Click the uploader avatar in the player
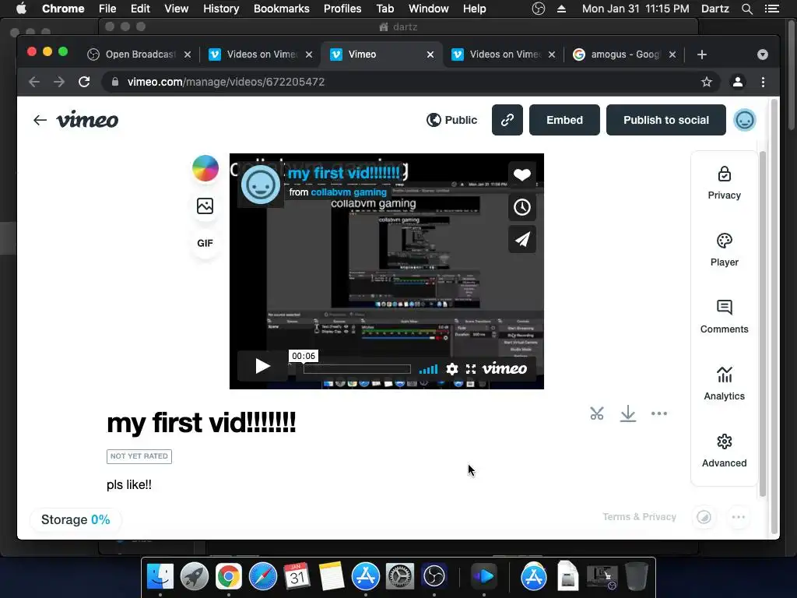 pos(261,184)
